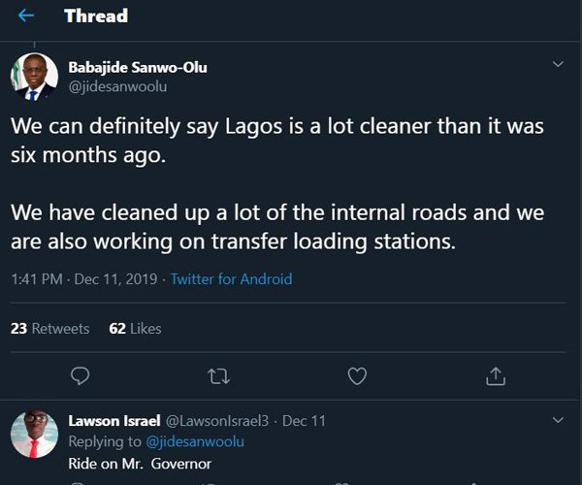Open the Twitter for Android link
582x485 pixels.
pyautogui.click(x=231, y=279)
